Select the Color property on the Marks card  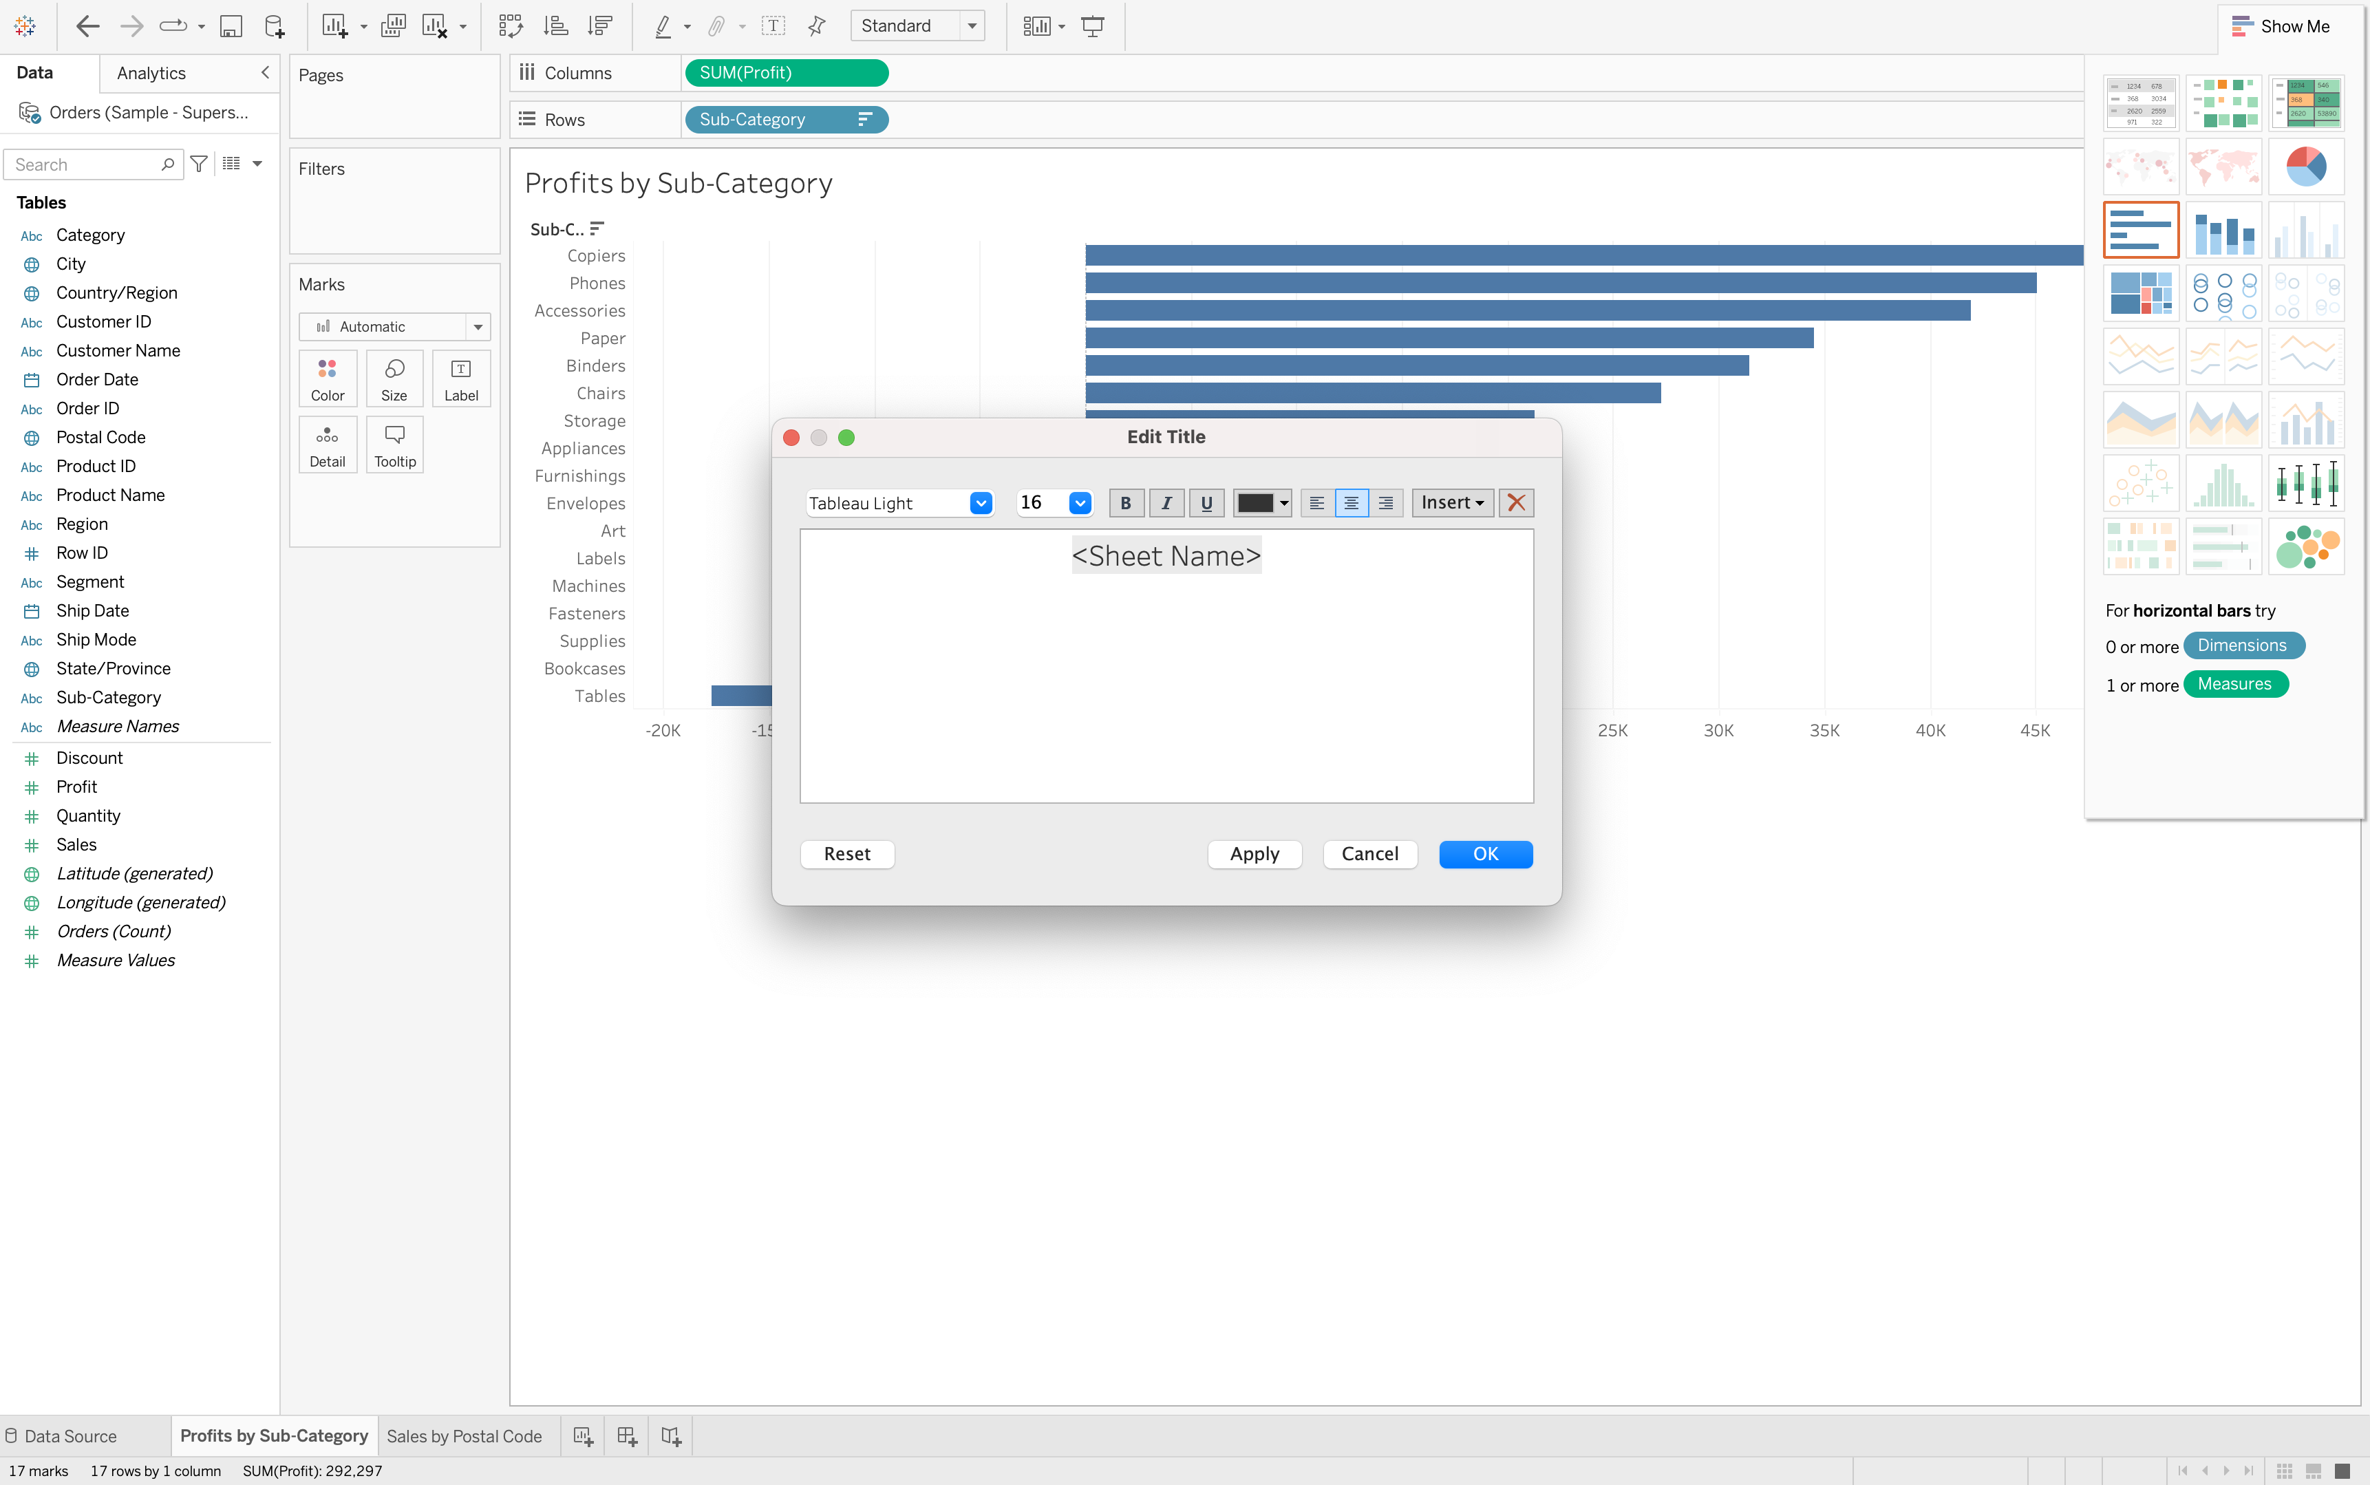pos(327,378)
